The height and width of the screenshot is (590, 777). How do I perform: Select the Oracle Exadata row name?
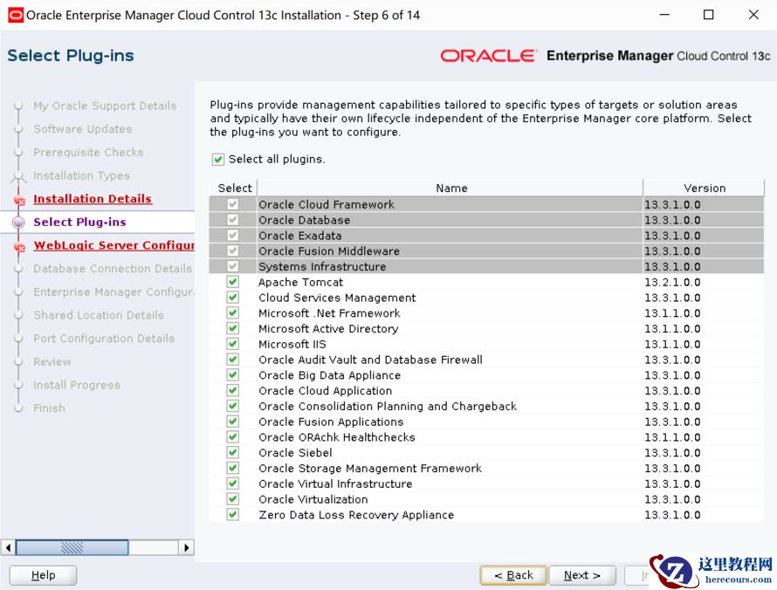(299, 236)
